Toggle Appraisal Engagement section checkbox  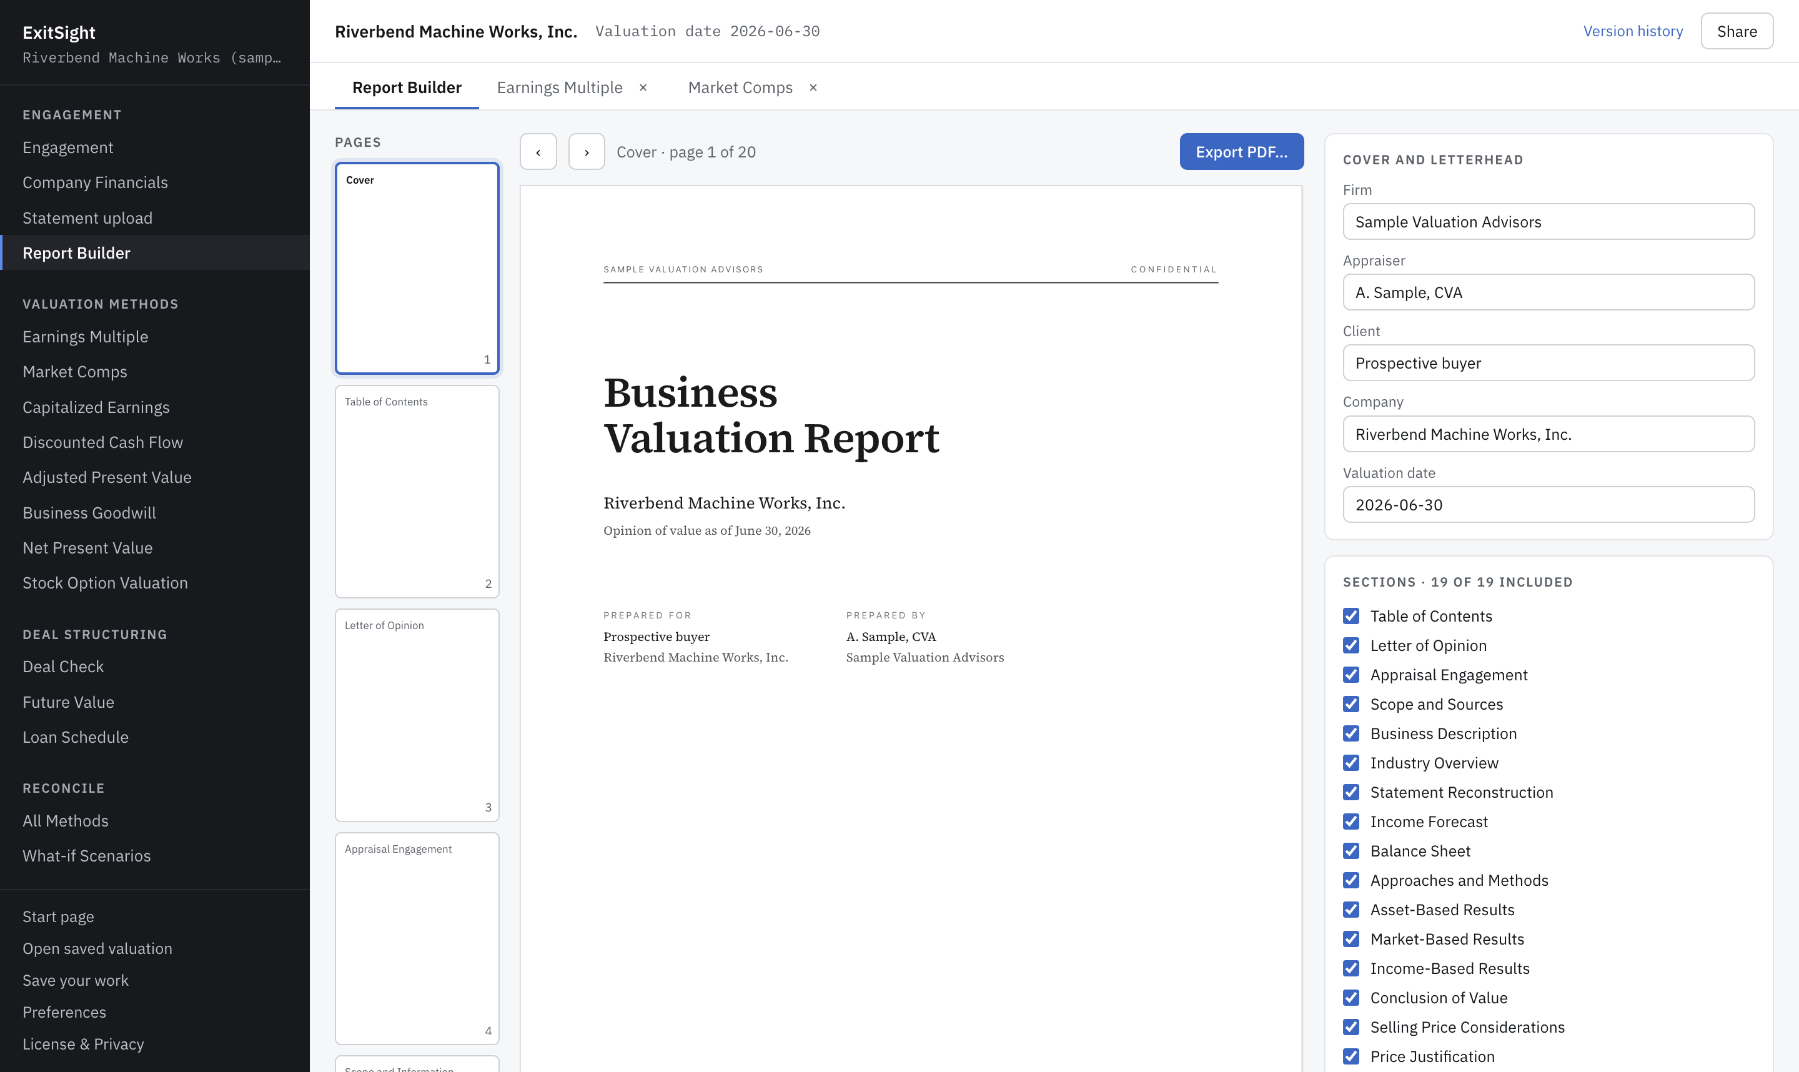[1351, 675]
